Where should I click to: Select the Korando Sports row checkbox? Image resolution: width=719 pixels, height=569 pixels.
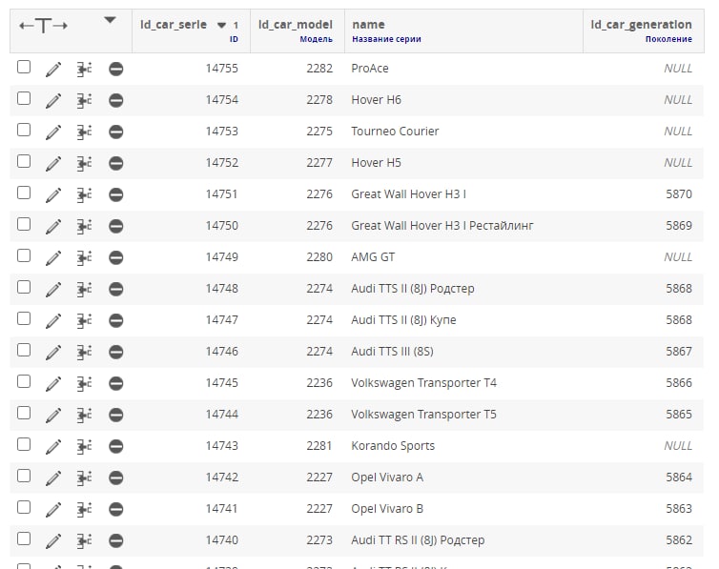click(24, 444)
